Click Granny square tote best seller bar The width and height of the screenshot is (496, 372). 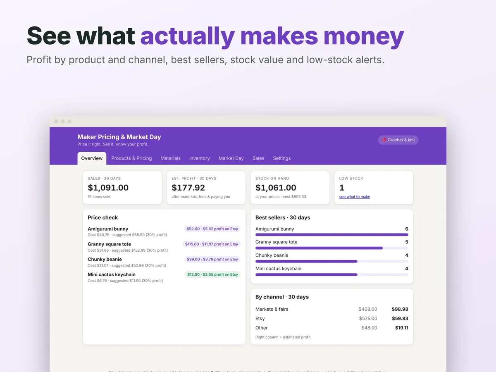(x=331, y=248)
